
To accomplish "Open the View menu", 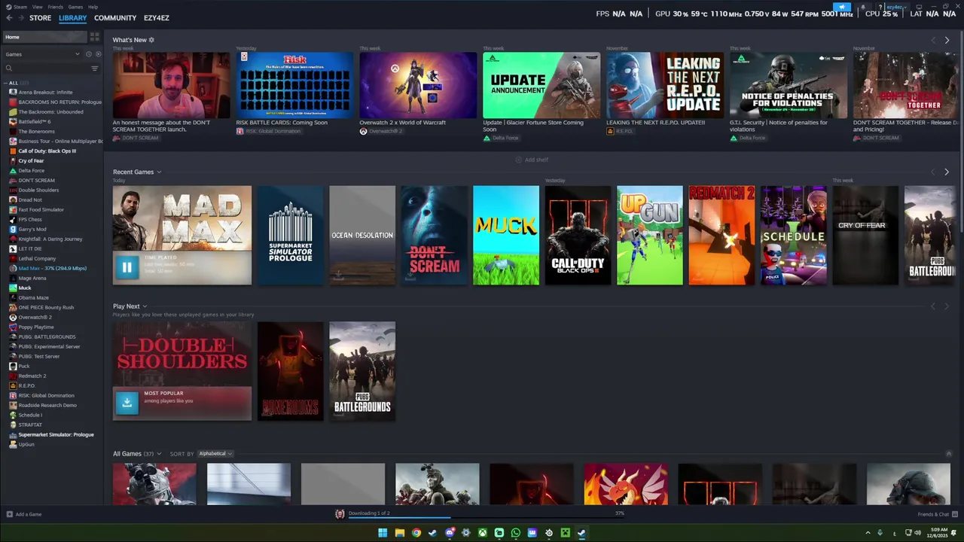I will pos(38,7).
